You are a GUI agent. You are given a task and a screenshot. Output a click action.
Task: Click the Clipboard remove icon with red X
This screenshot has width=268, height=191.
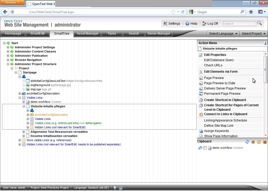pyautogui.click(x=265, y=142)
